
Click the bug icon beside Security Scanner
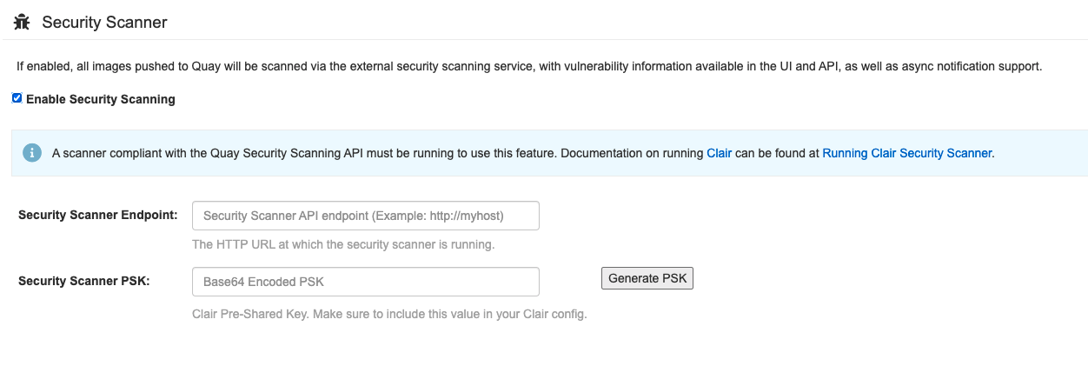(22, 22)
